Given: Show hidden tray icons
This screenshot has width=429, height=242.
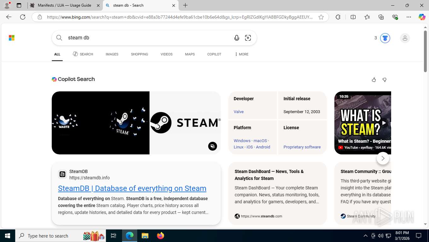Looking at the screenshot, I should click(366, 236).
